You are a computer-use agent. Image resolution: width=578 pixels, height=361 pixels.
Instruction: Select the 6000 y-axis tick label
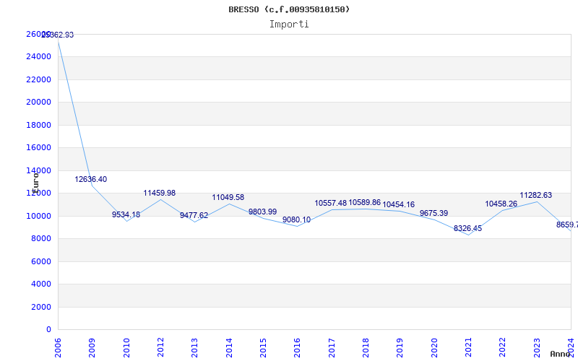41,261
